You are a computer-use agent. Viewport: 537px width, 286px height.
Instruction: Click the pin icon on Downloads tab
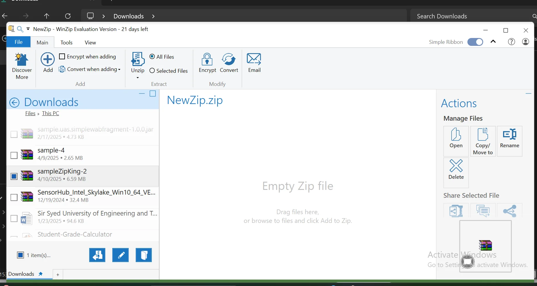[41, 274]
